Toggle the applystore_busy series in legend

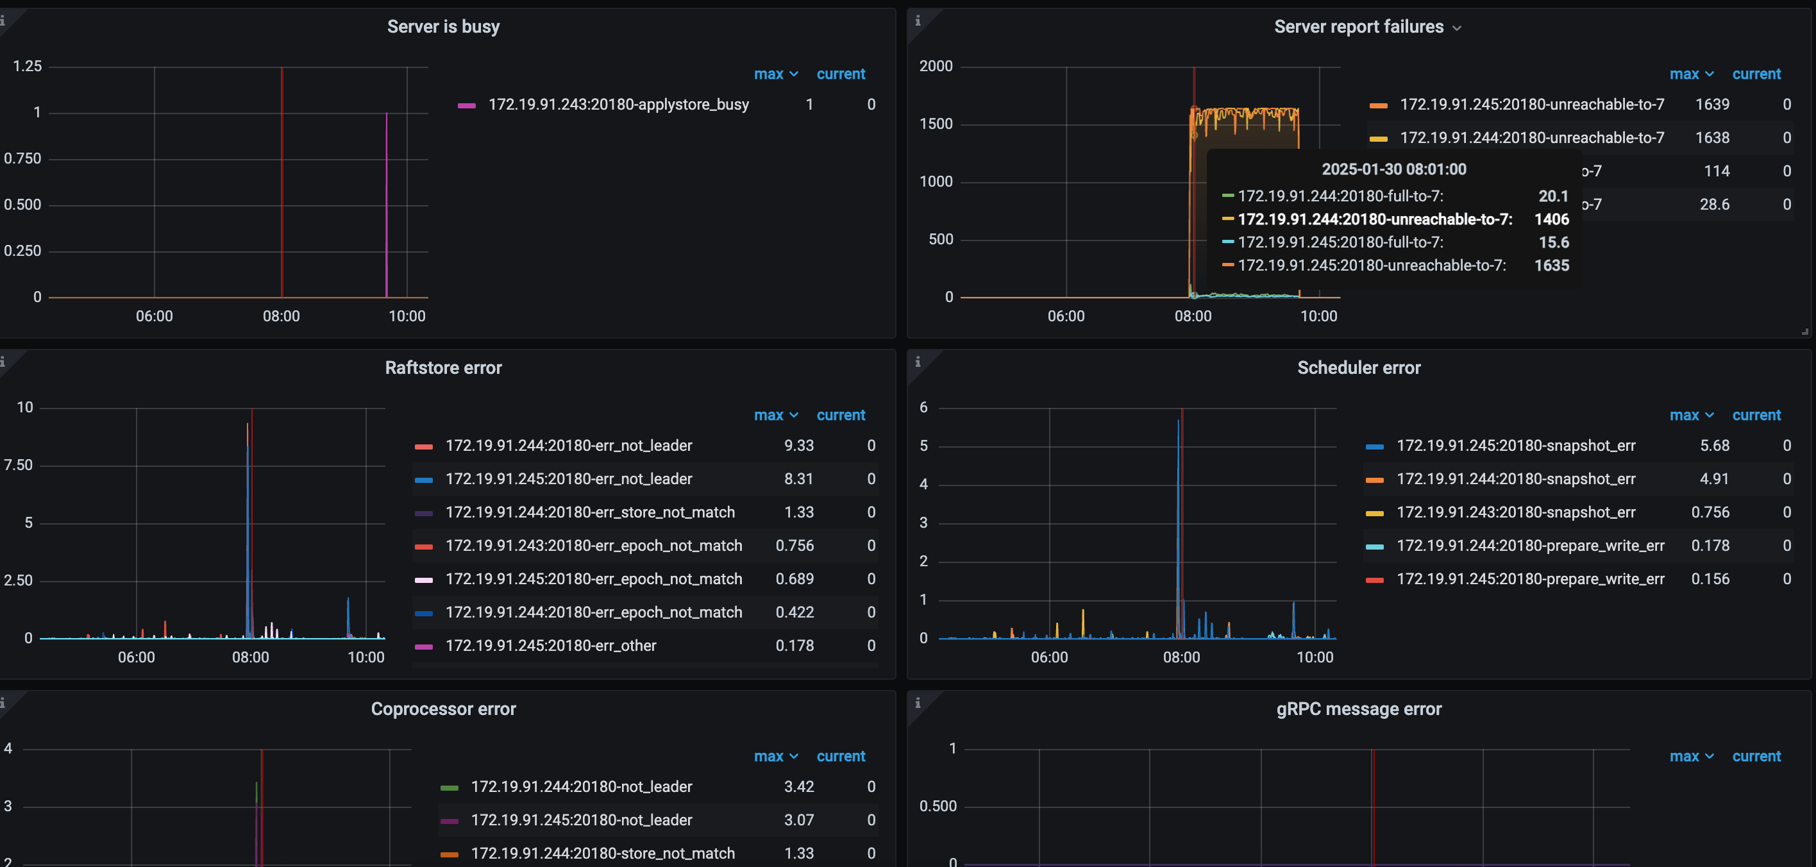tap(618, 105)
